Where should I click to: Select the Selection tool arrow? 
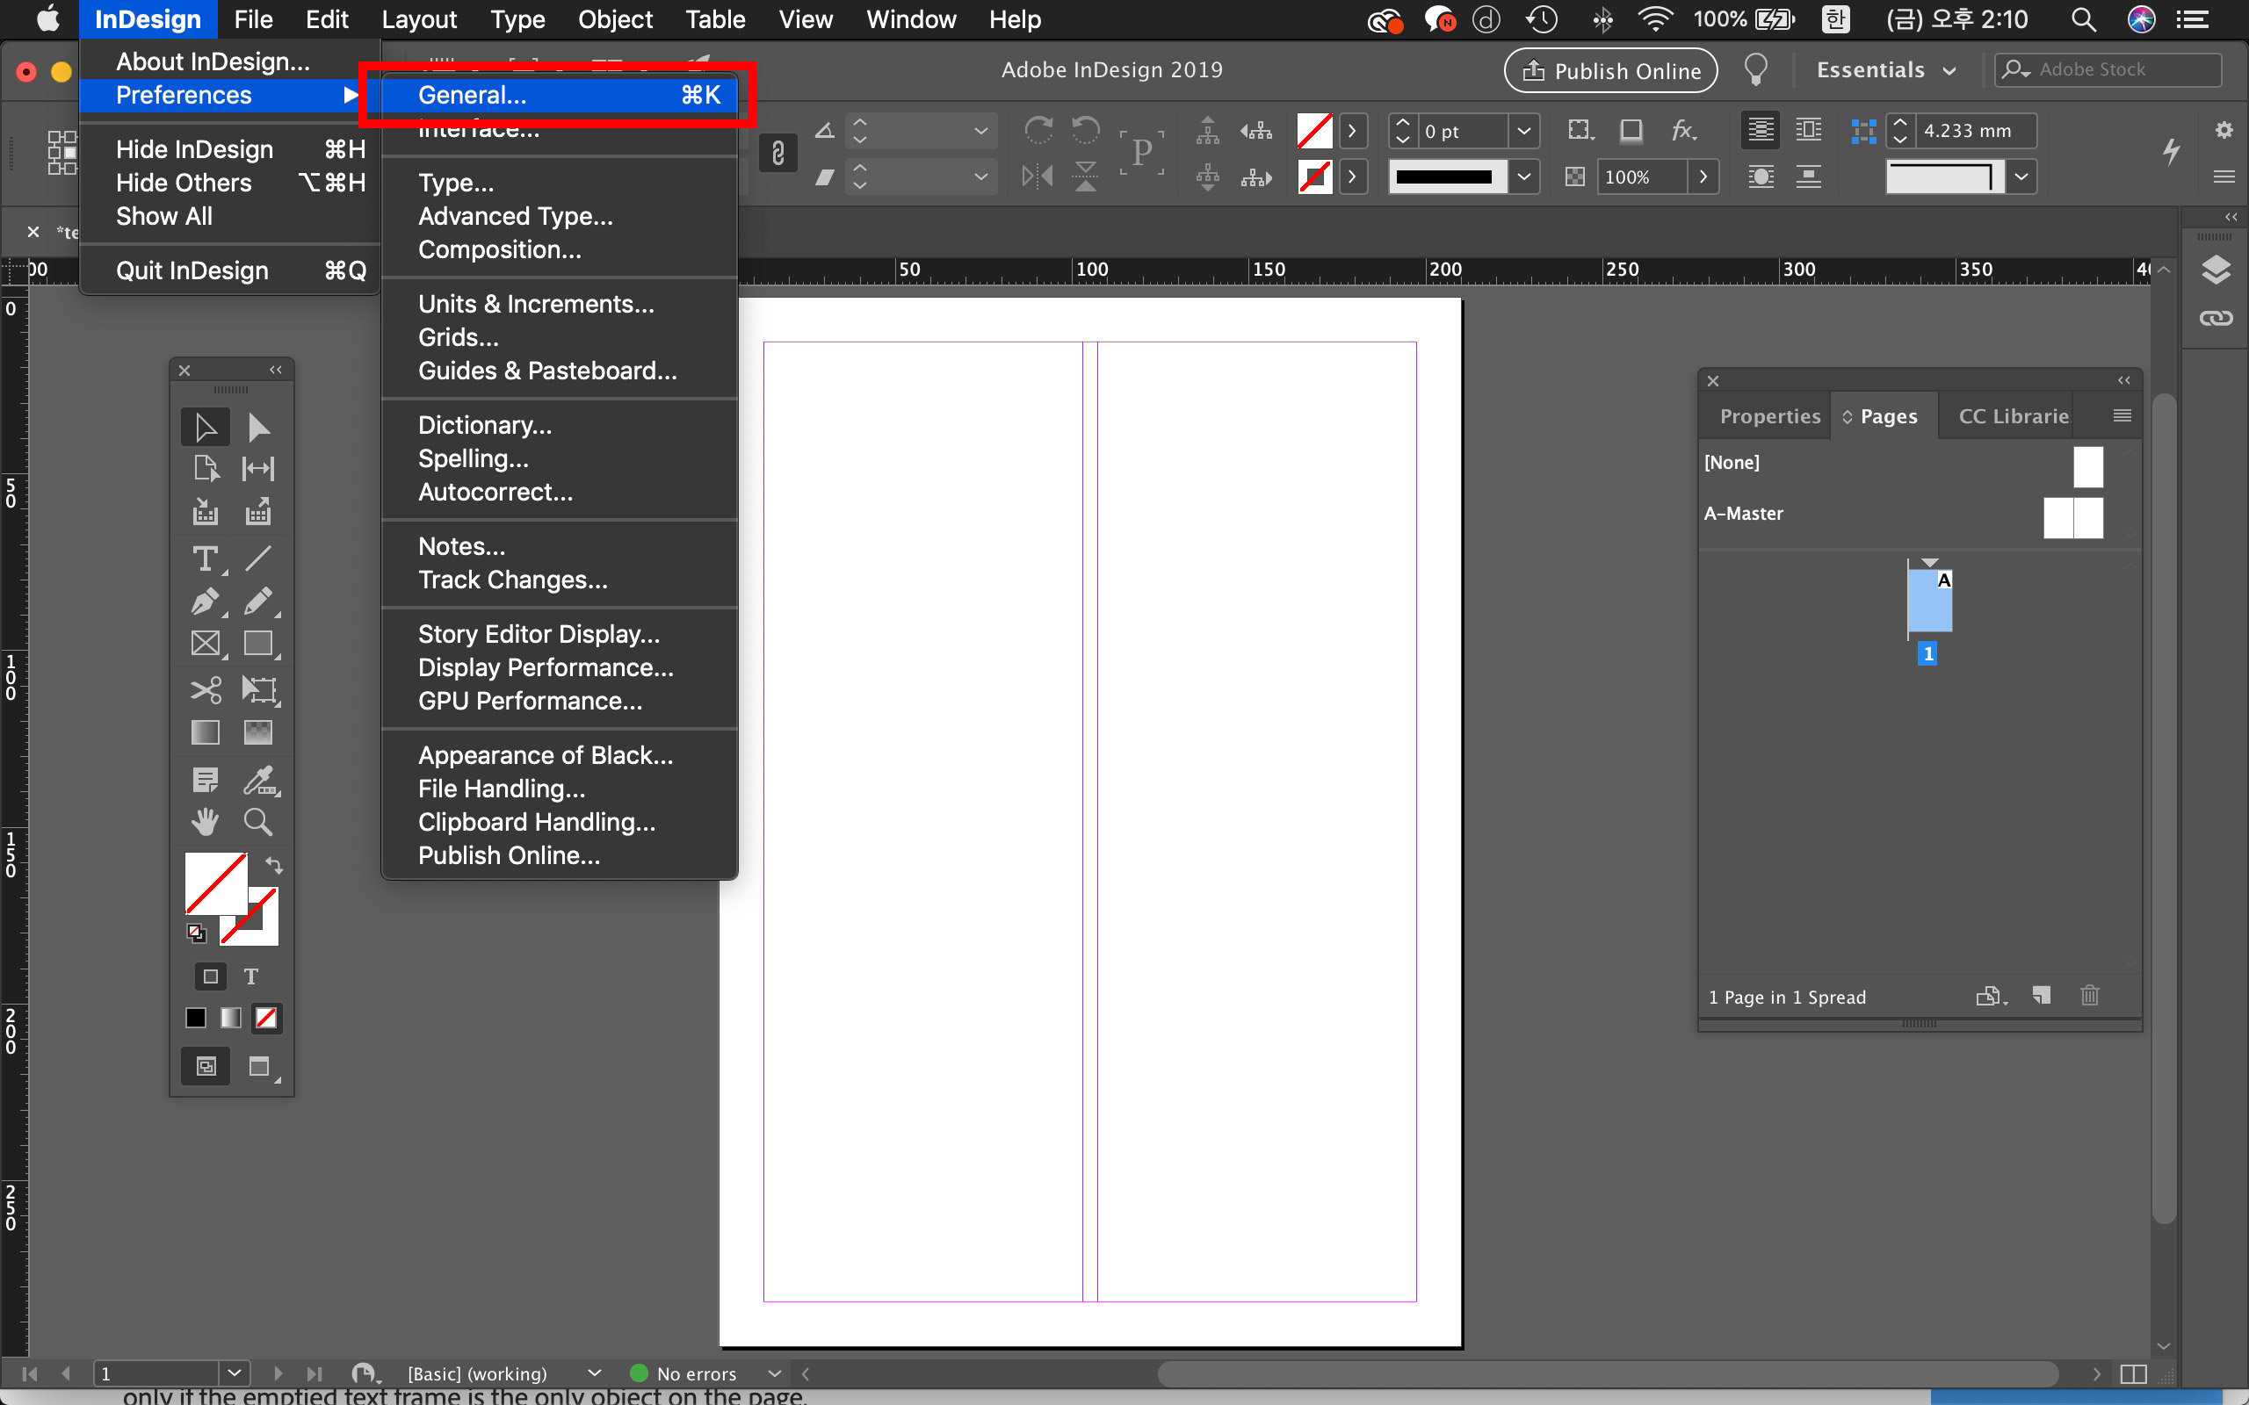coord(205,428)
